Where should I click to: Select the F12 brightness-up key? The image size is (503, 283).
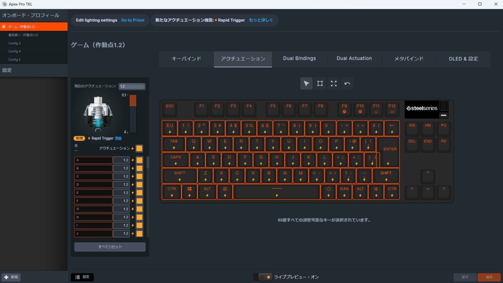[x=392, y=109]
